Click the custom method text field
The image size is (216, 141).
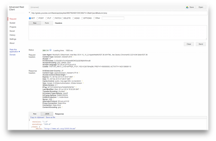pyautogui.click(x=113, y=18)
